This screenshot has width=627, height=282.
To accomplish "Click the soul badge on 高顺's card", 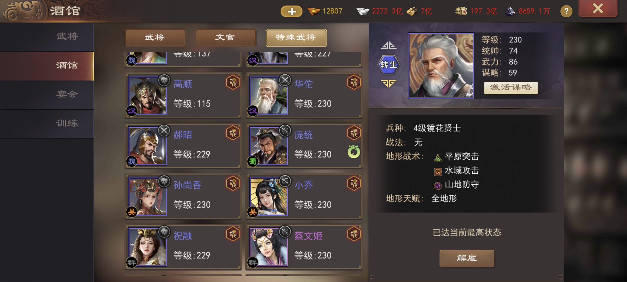I will [233, 83].
